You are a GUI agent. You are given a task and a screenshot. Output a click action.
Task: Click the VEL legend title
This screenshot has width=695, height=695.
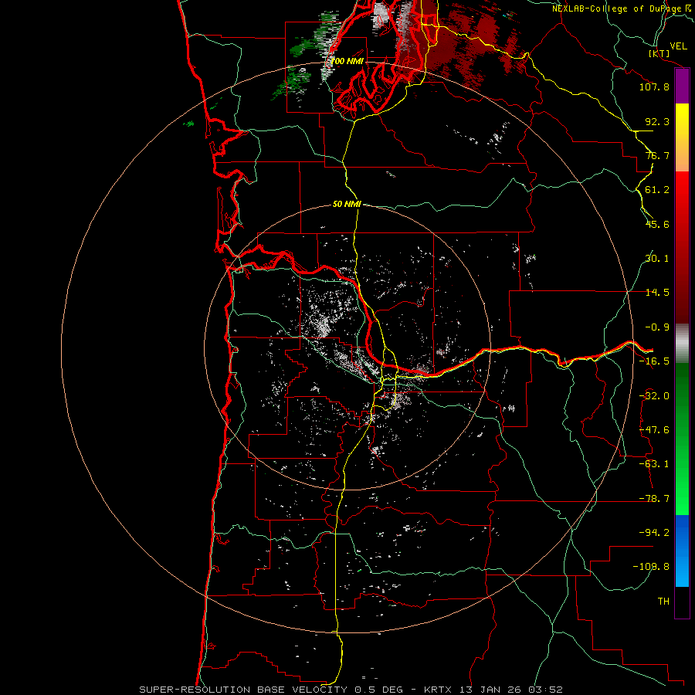678,46
